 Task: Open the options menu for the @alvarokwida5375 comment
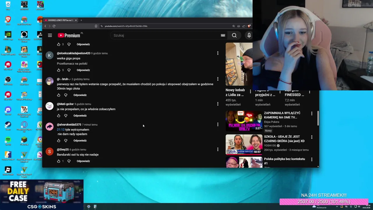coord(218,125)
